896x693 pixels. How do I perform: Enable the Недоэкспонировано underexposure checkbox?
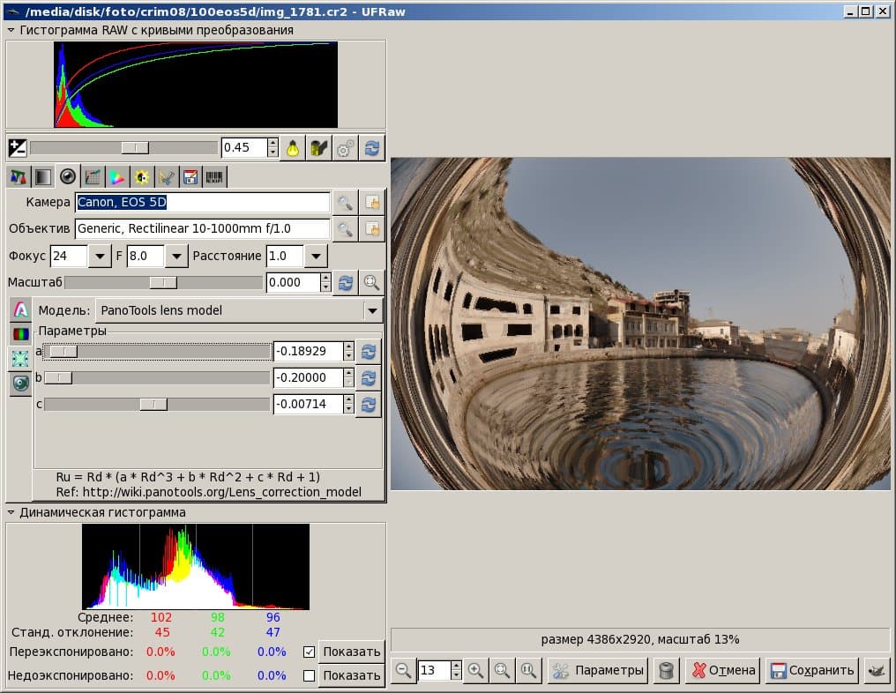click(x=309, y=676)
